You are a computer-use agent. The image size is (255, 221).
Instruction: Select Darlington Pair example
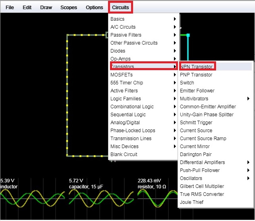tap(196, 155)
